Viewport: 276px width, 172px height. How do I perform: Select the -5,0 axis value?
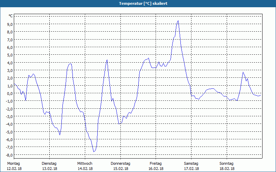(9, 132)
